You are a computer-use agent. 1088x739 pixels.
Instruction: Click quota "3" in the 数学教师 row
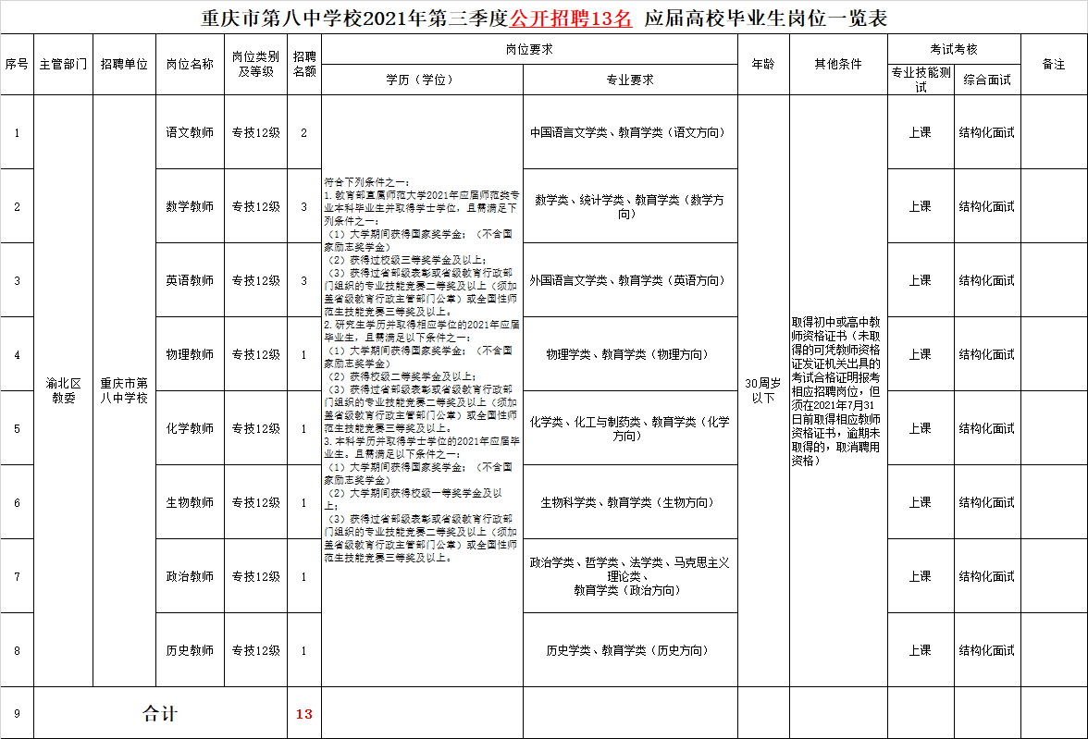303,207
